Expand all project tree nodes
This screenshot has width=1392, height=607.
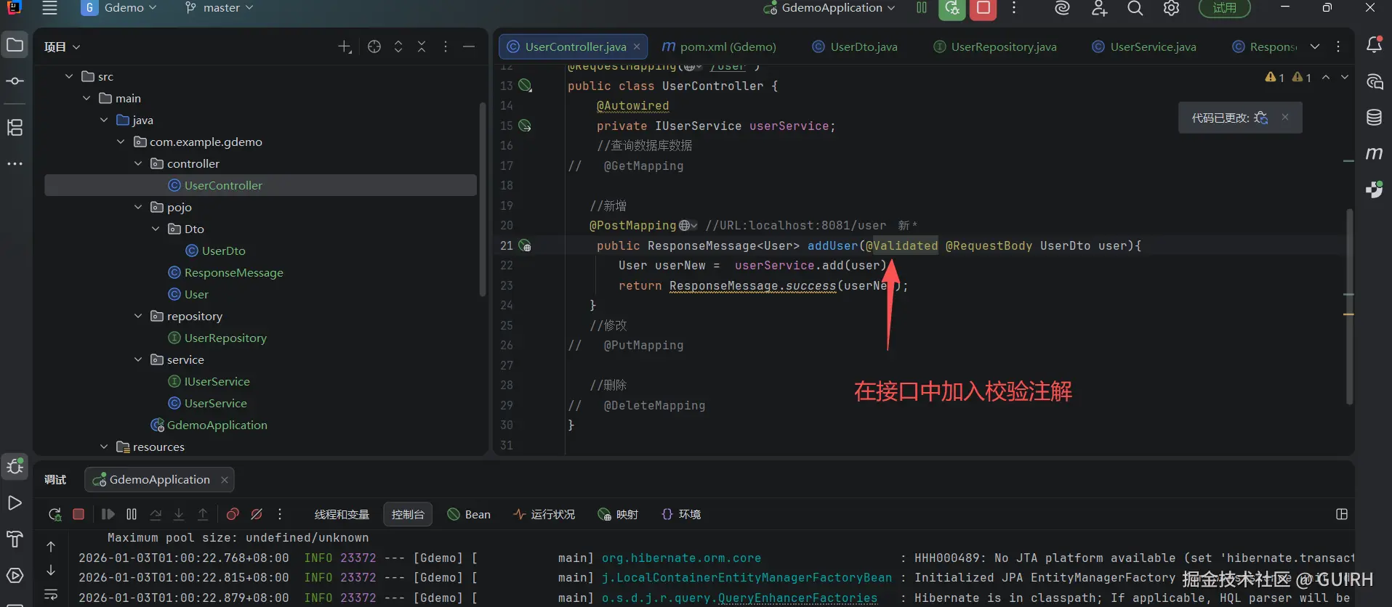(x=398, y=46)
